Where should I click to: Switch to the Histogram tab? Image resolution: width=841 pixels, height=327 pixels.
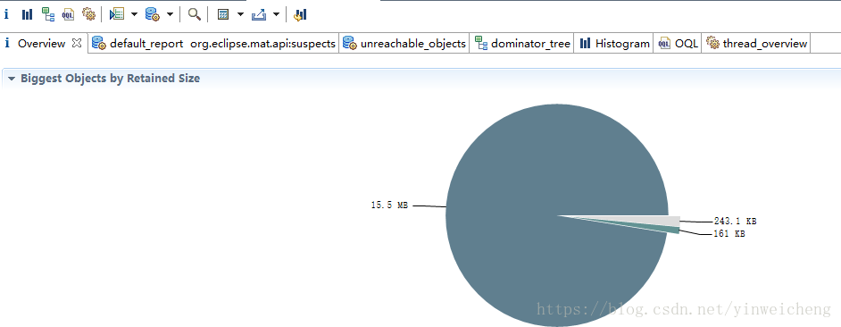(614, 44)
